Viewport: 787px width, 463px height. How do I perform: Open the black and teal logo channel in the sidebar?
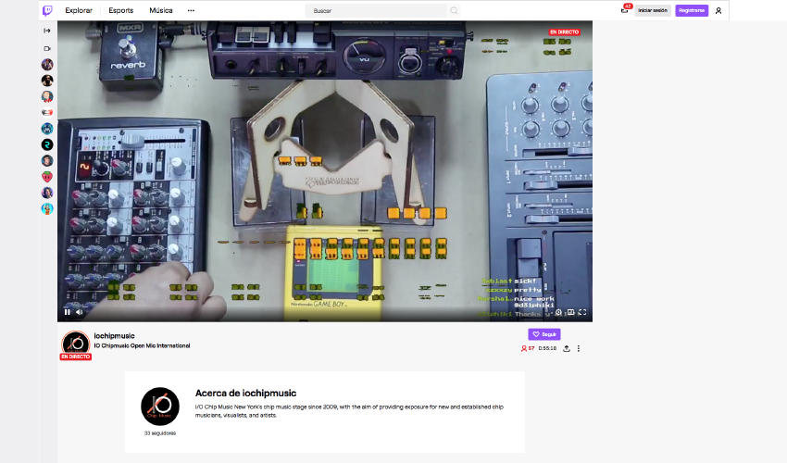click(47, 144)
